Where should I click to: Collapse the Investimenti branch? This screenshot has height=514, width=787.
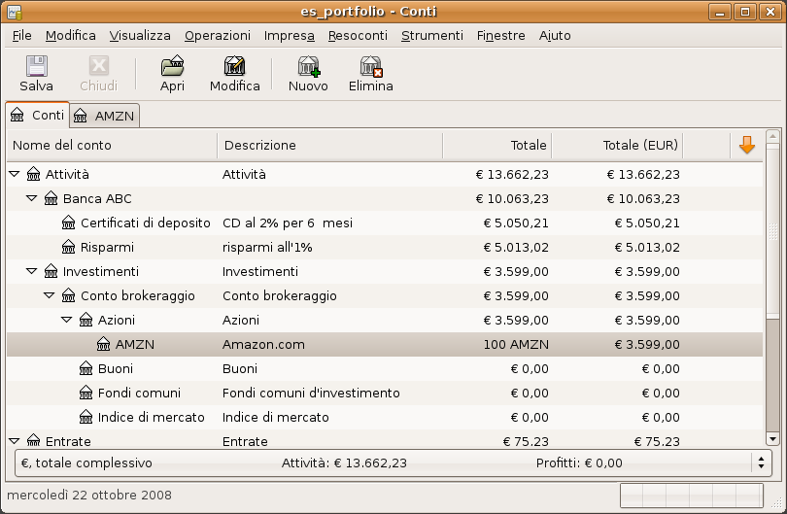pyautogui.click(x=32, y=271)
